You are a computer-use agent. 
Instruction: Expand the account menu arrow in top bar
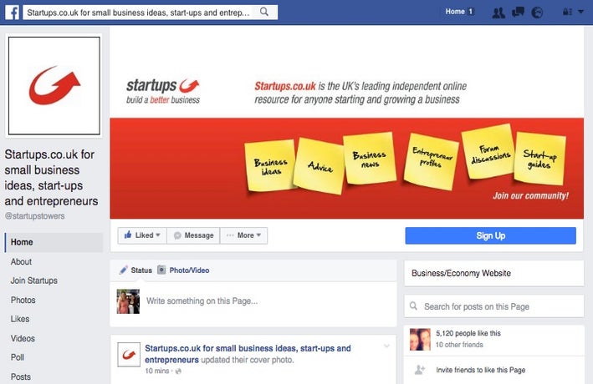tap(580, 12)
